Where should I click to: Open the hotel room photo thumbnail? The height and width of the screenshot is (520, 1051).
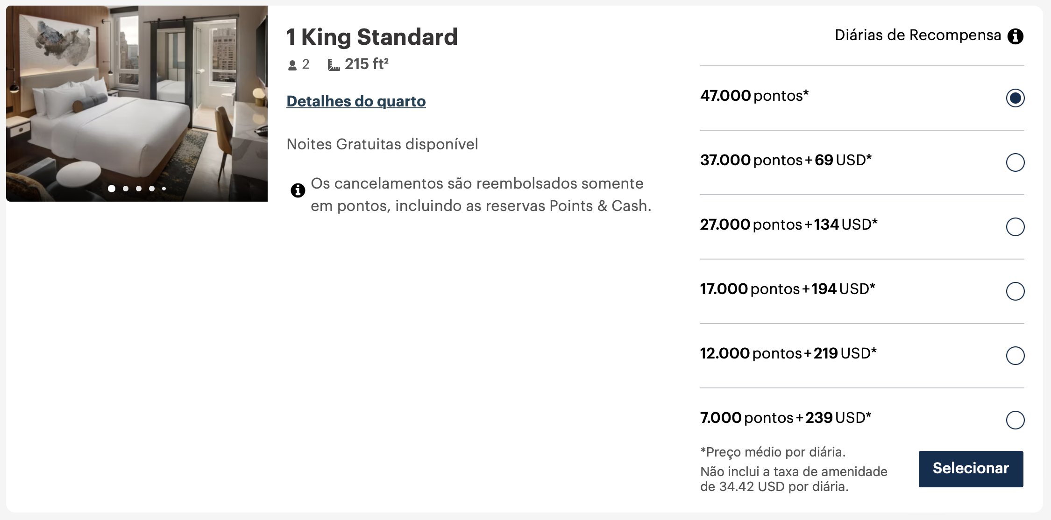[x=137, y=104]
